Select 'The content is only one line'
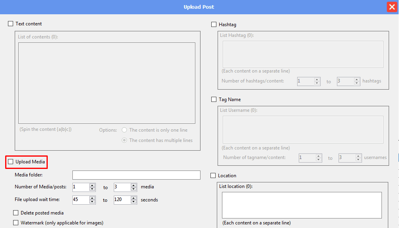 tap(125, 130)
